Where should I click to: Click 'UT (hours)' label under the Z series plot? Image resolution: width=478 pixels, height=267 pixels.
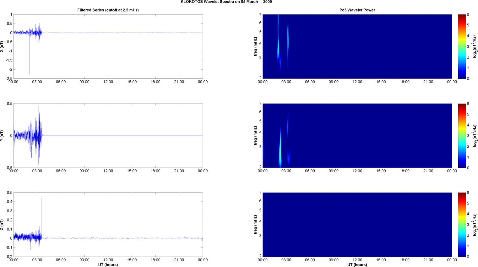(108, 265)
